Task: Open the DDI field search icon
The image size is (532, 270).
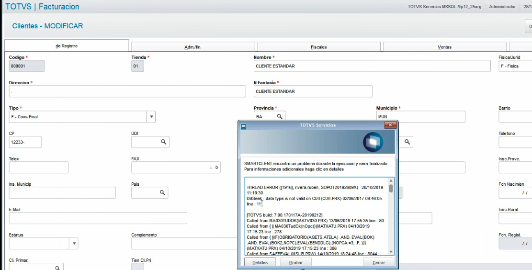Action: tap(164, 142)
